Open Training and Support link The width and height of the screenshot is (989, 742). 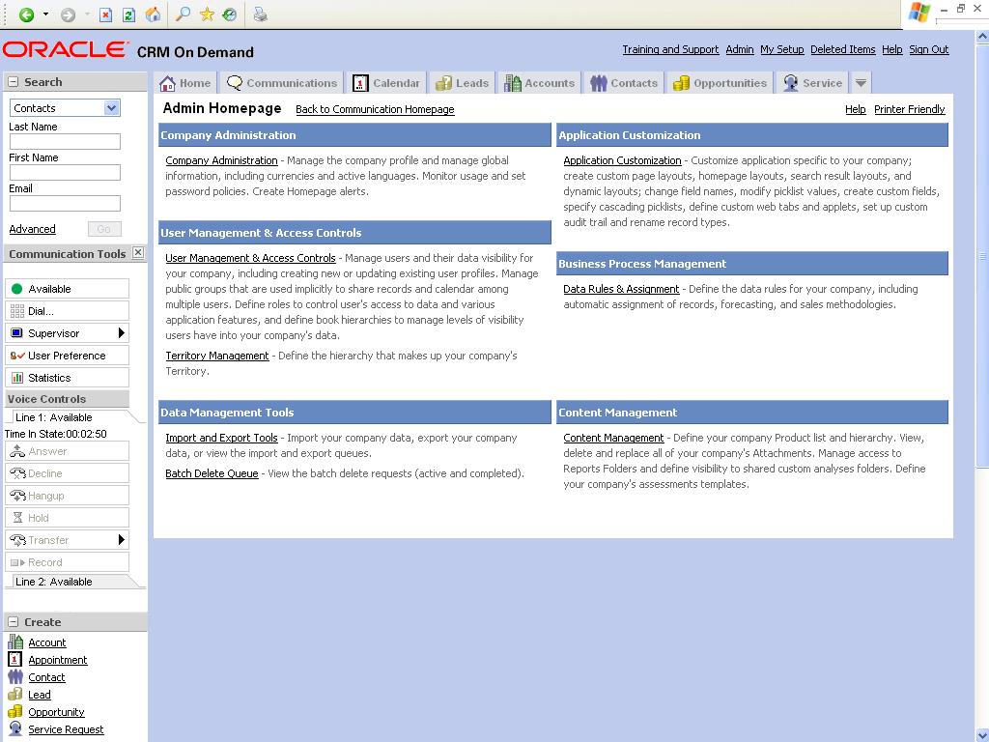(x=670, y=49)
